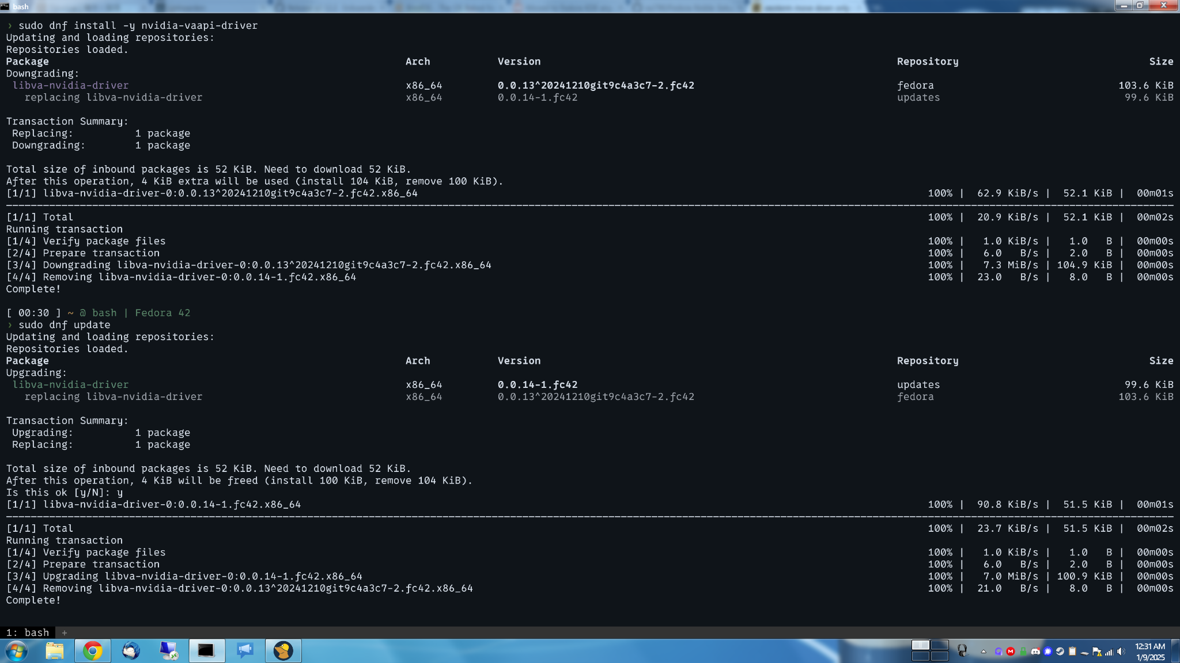Click the Discord tray icon
Image resolution: width=1180 pixels, height=663 pixels.
(x=1035, y=651)
